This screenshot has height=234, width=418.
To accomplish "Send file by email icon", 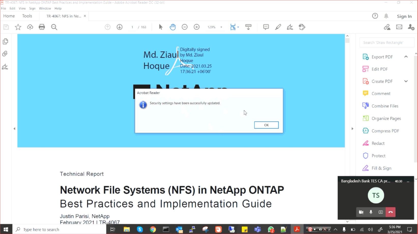I will click(x=399, y=27).
